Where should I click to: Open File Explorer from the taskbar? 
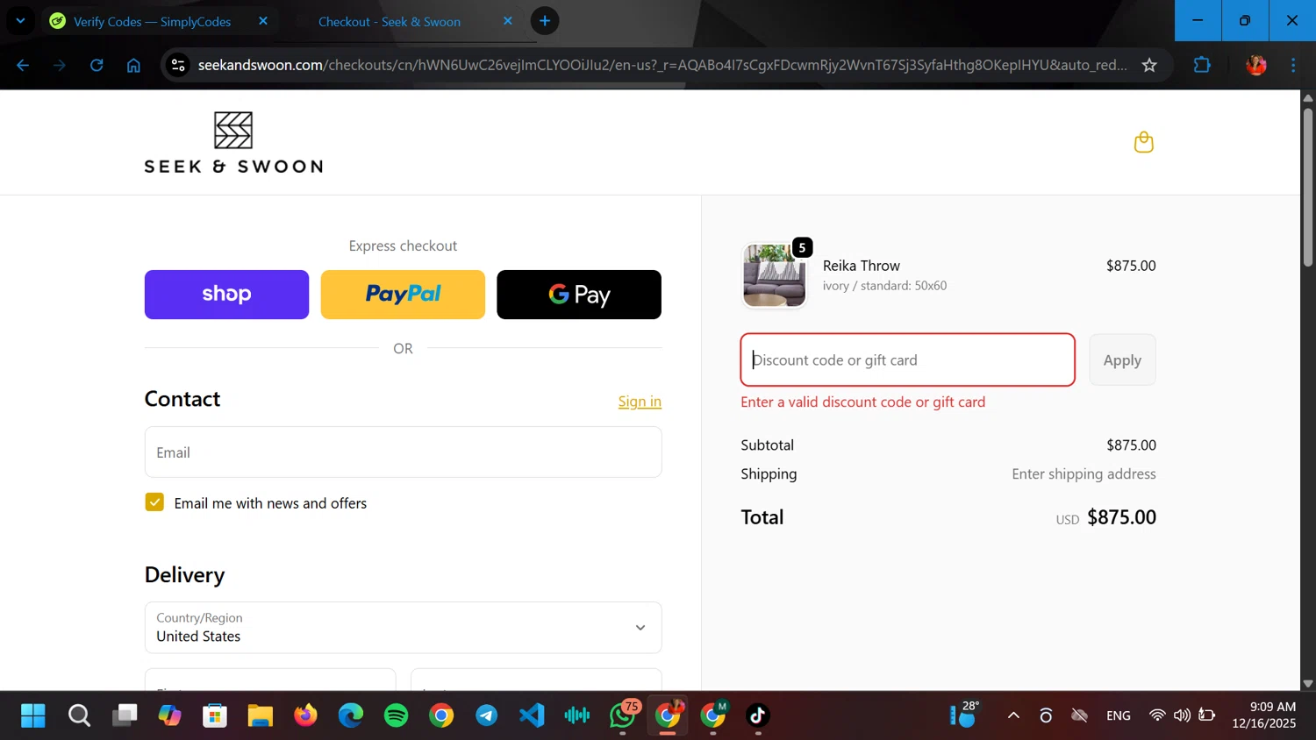click(261, 715)
